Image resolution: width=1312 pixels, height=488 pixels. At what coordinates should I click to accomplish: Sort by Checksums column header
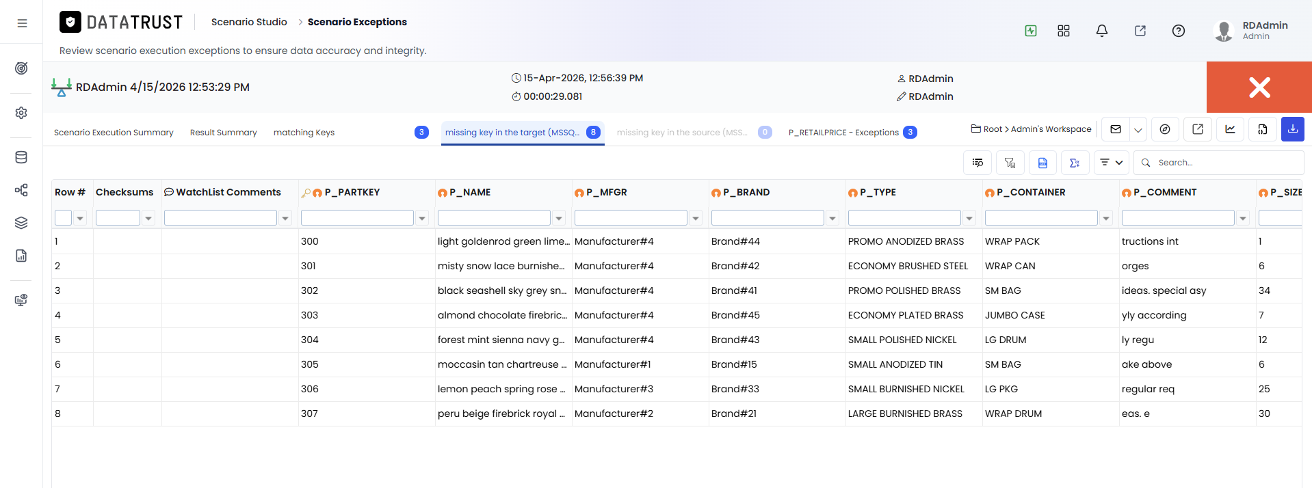click(124, 193)
